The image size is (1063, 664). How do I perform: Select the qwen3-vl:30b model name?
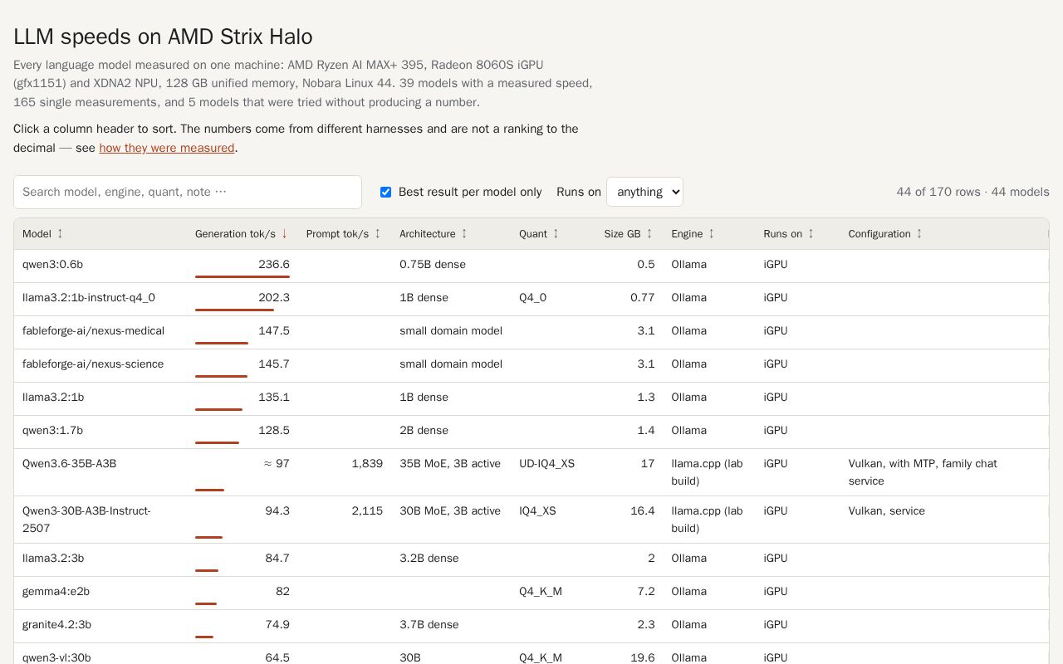(56, 657)
